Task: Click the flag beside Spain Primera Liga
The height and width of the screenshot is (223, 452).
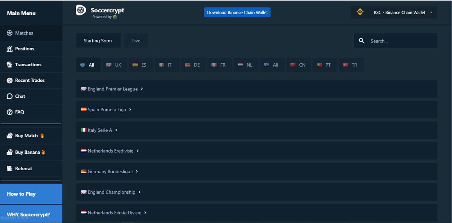Action: click(x=84, y=110)
